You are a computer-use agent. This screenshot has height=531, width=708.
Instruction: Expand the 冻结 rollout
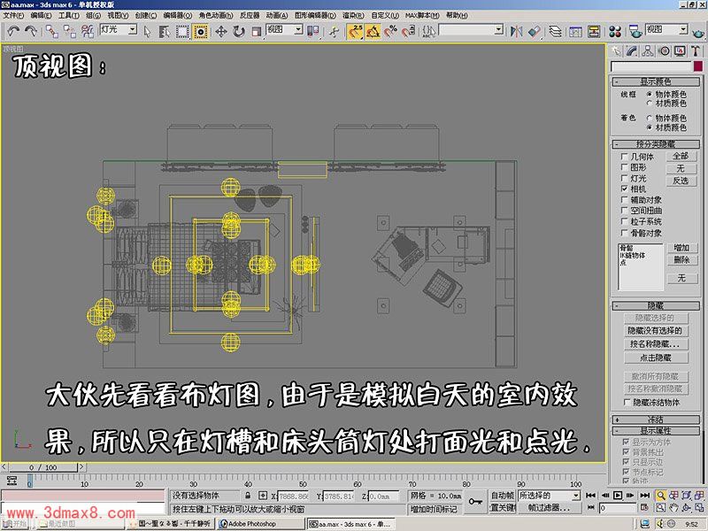coord(655,419)
